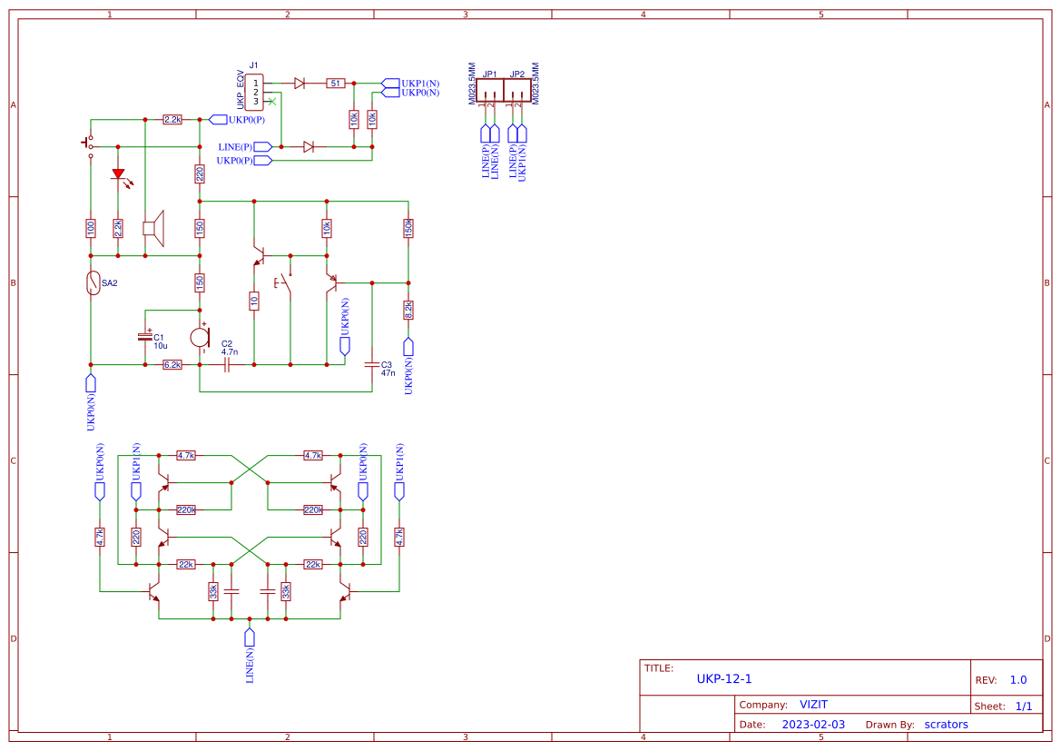Click the REV value 1.0
Screen dimensions: 1061x751
tap(1018, 680)
